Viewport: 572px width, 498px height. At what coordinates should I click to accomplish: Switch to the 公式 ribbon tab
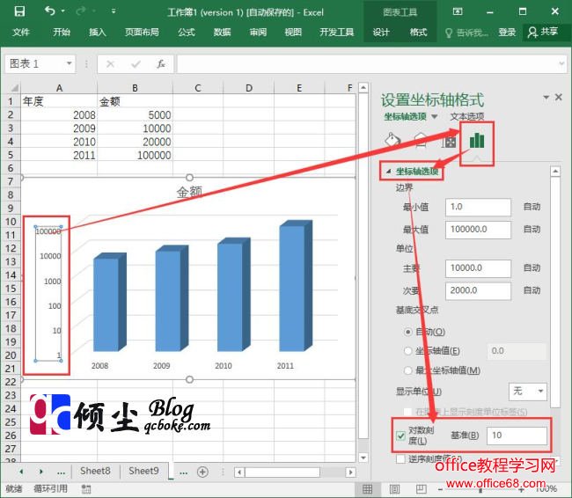[187, 32]
